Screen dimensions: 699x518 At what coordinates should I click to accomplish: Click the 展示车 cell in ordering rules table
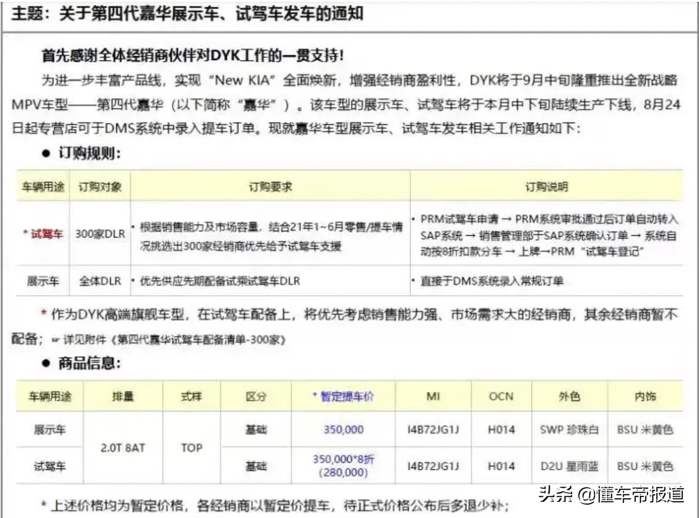click(43, 281)
